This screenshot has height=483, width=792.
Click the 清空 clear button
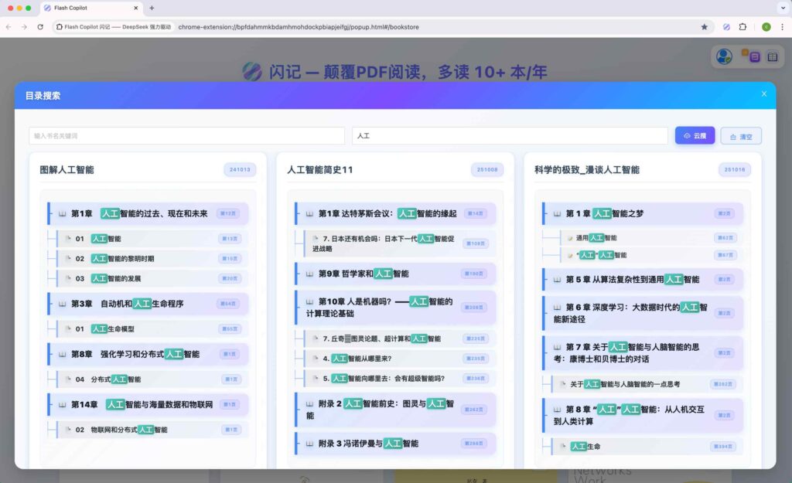coord(740,136)
